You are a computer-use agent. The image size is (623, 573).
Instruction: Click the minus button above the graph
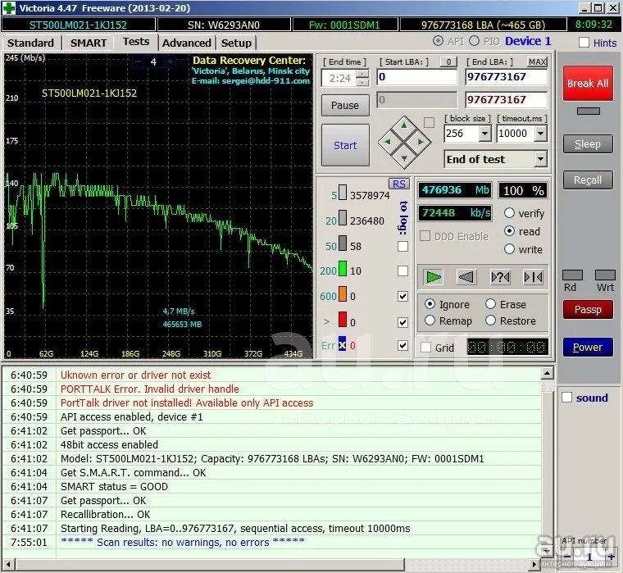click(139, 61)
